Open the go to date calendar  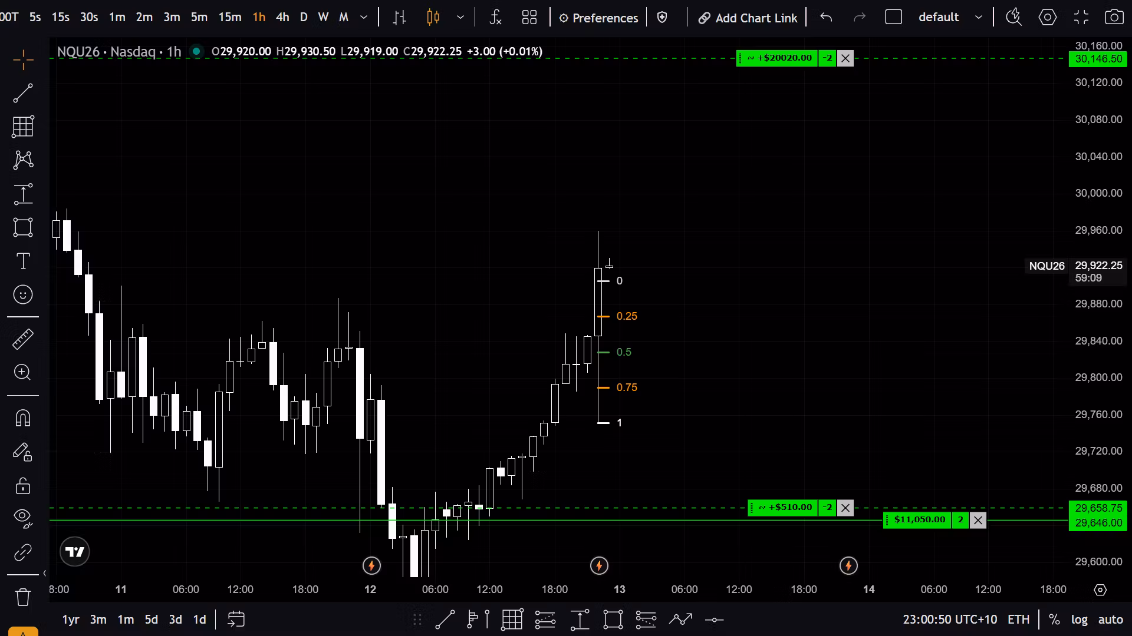tap(236, 620)
